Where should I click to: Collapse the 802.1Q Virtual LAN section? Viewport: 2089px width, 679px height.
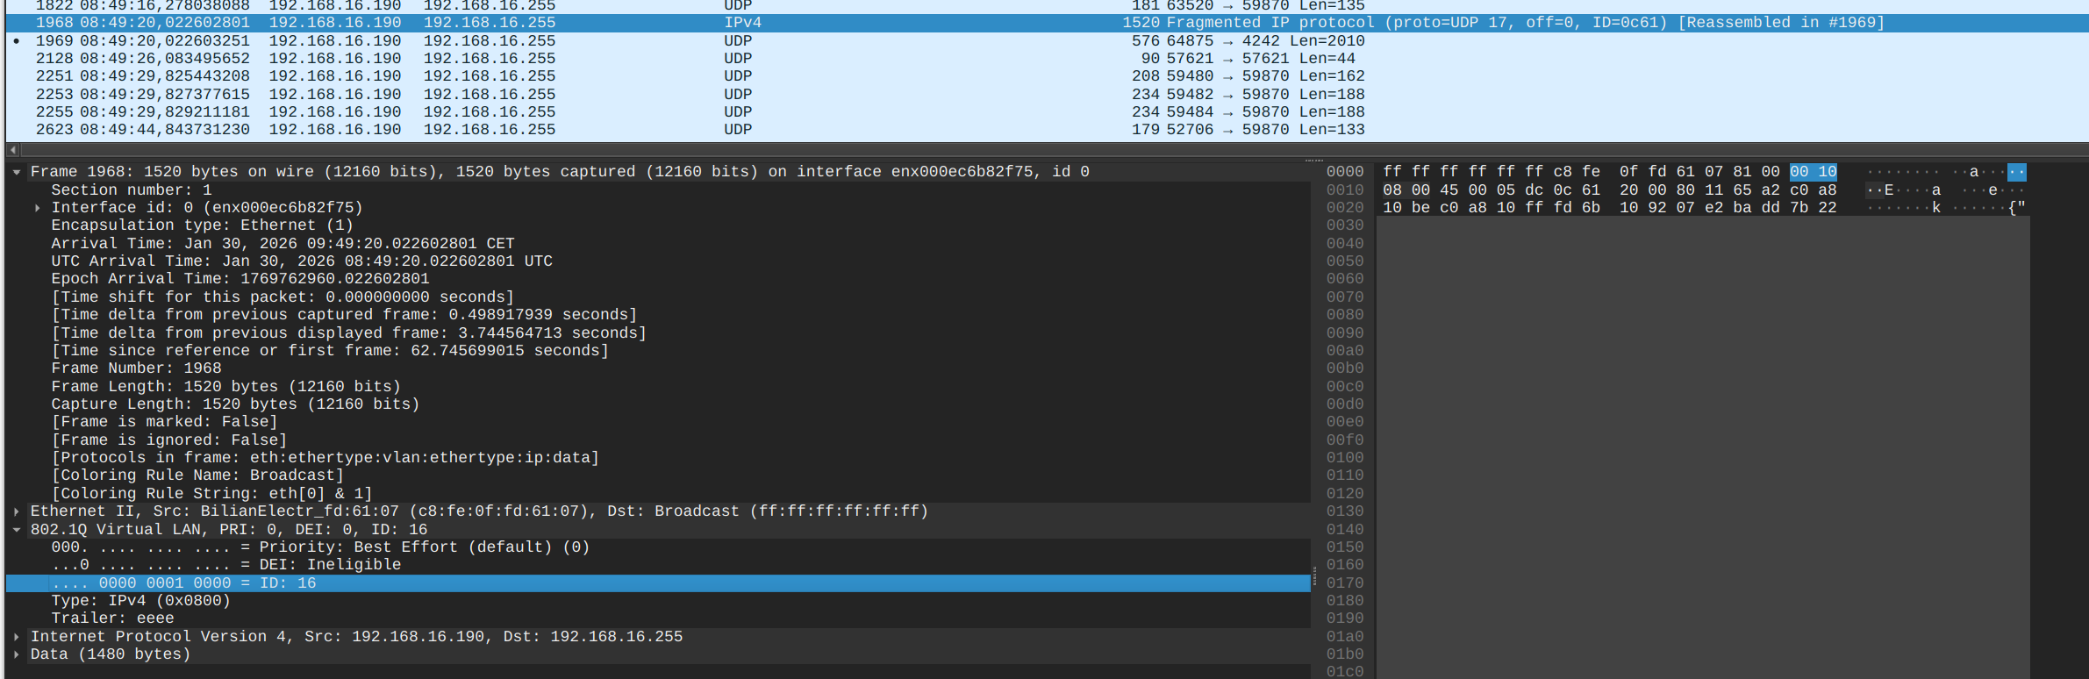(x=17, y=530)
